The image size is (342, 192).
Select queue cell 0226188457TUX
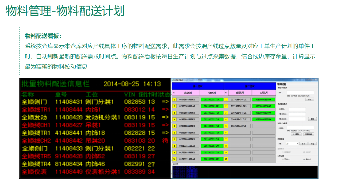tap(187, 139)
